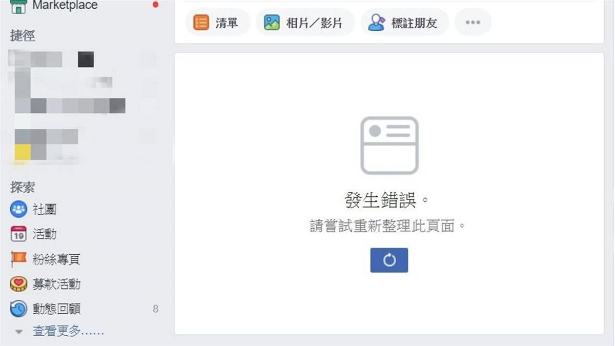Click the number 8 beside 動態回顧
The height and width of the screenshot is (346, 615).
tap(155, 309)
